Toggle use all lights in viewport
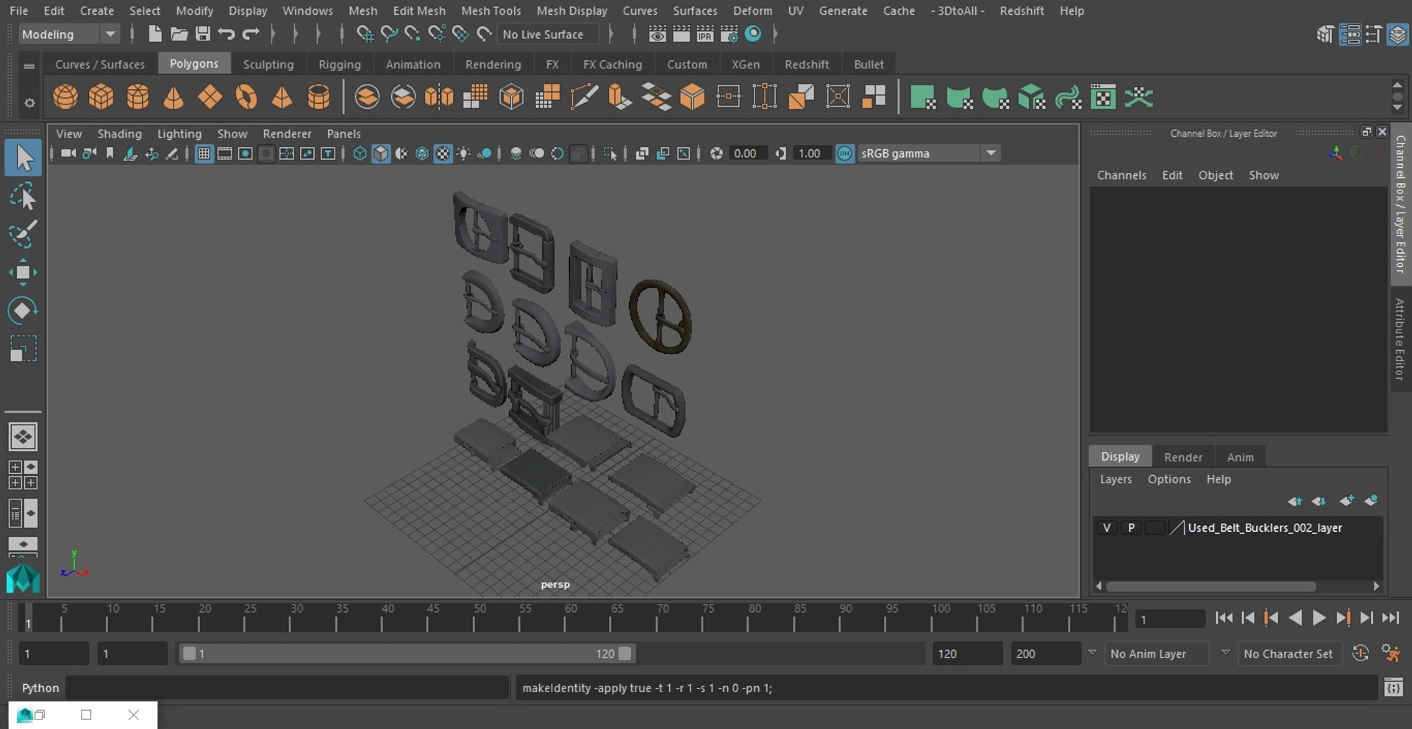The width and height of the screenshot is (1412, 729). (463, 154)
